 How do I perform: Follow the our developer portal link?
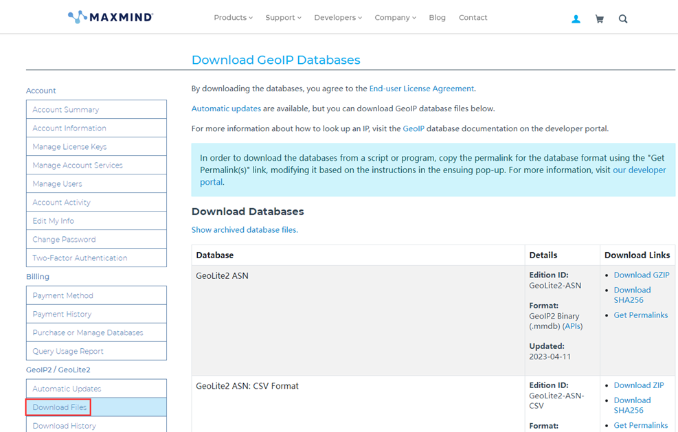(x=433, y=176)
